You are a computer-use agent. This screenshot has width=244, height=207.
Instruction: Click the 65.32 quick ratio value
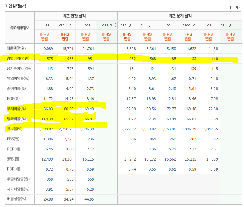click(69, 119)
